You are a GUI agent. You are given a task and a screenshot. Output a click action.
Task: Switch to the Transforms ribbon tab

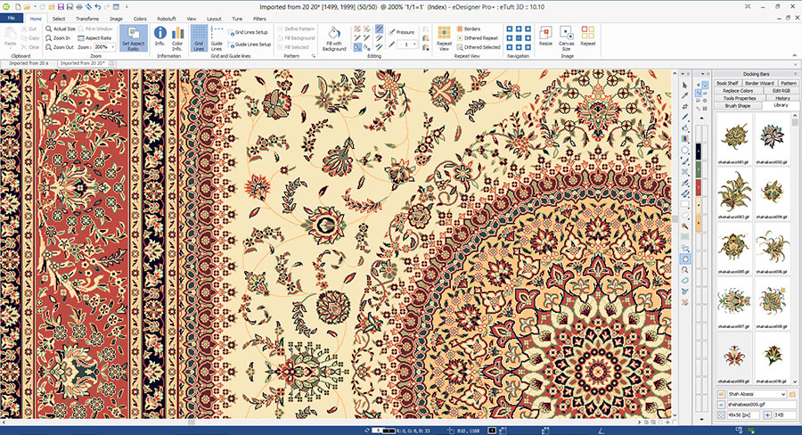87,19
